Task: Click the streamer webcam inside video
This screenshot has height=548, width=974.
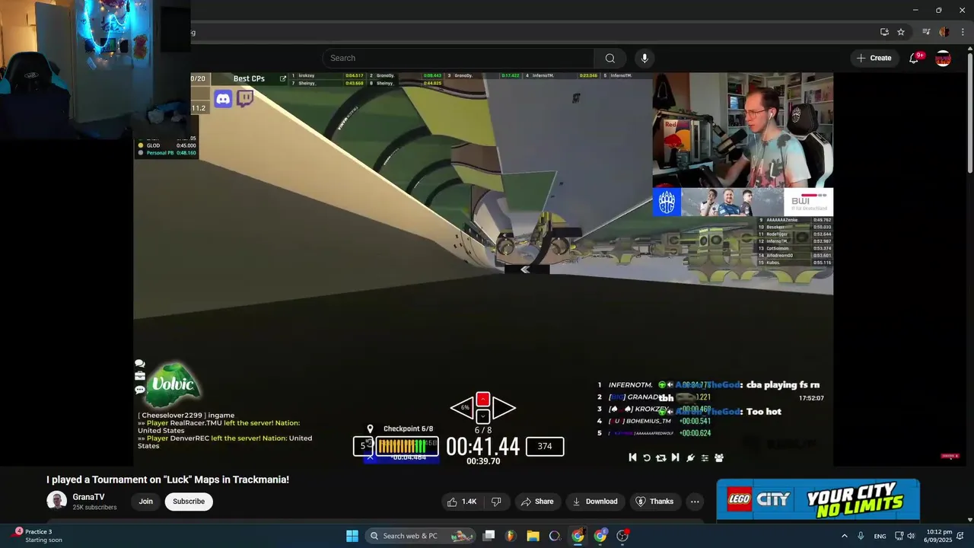Action: [743, 130]
